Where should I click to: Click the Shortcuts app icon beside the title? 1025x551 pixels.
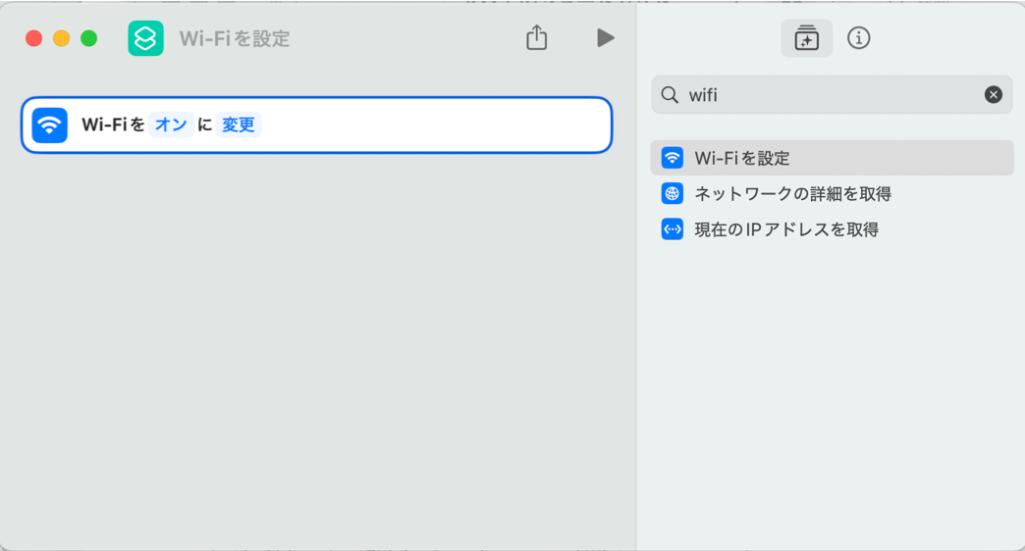(x=145, y=38)
